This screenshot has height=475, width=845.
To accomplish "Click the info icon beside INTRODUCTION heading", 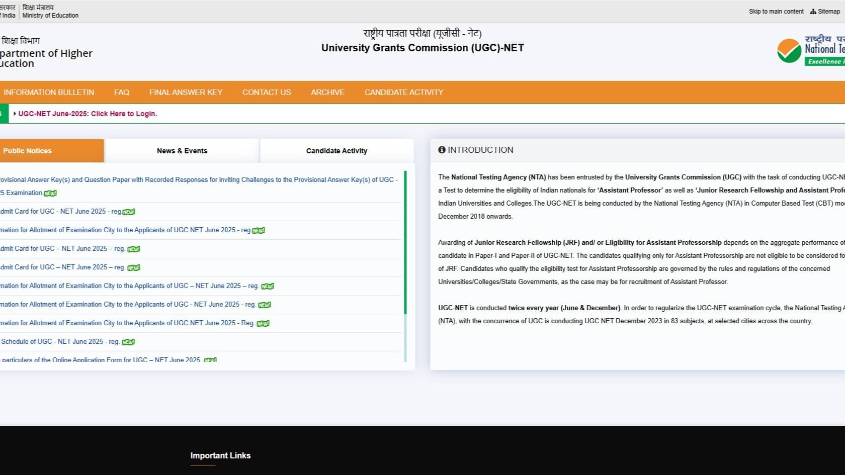I will pos(442,150).
